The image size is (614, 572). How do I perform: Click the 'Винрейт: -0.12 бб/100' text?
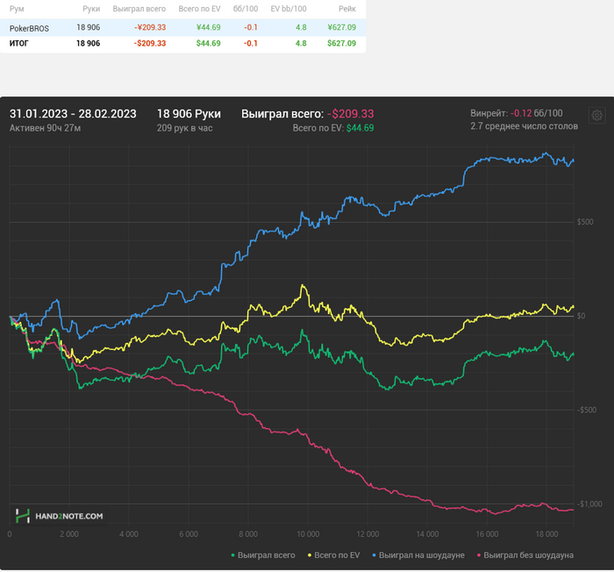pos(516,113)
